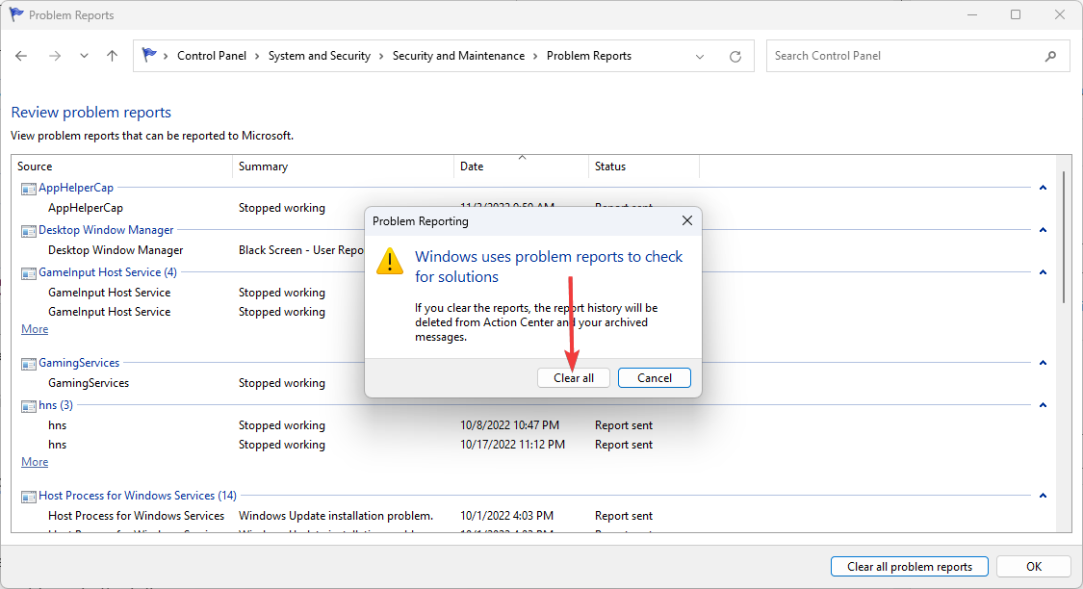
Task: Click Cancel in Problem Reporting dialog
Action: [654, 378]
